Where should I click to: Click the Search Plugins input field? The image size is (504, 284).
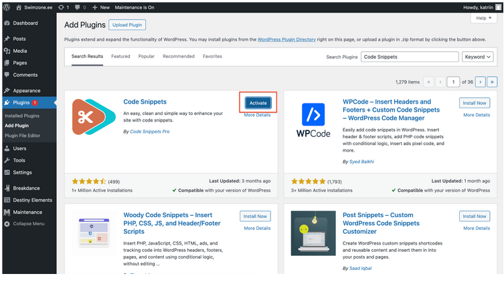[410, 57]
